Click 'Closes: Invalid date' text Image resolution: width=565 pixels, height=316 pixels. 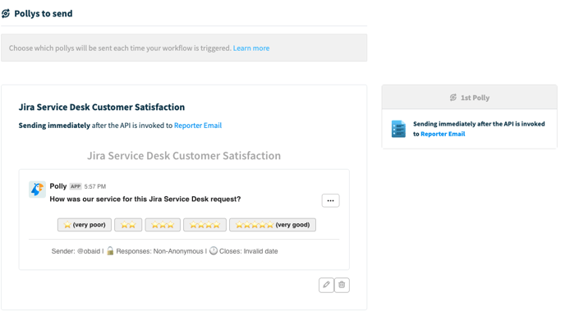tap(249, 251)
